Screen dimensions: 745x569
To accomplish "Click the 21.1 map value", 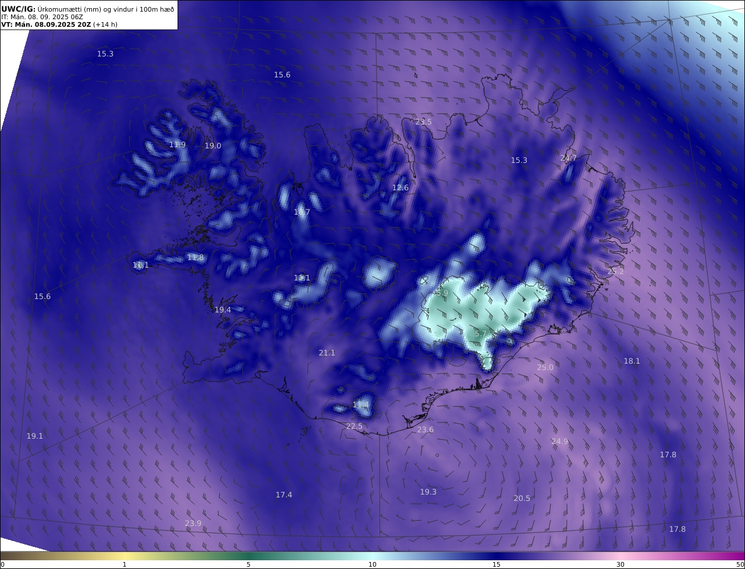I will (327, 353).
